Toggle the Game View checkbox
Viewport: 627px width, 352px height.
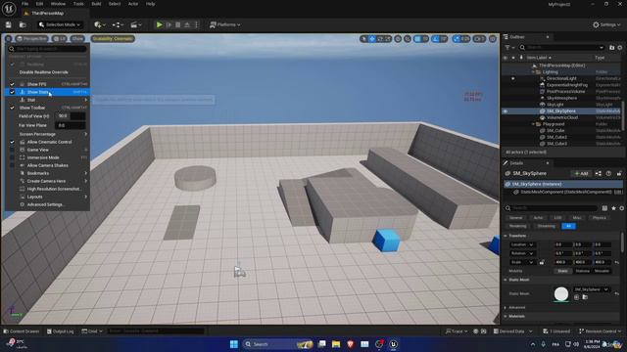[x=12, y=150]
